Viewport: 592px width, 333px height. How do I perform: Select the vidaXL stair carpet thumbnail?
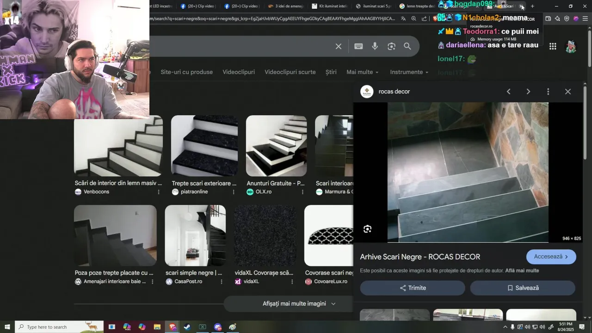265,235
